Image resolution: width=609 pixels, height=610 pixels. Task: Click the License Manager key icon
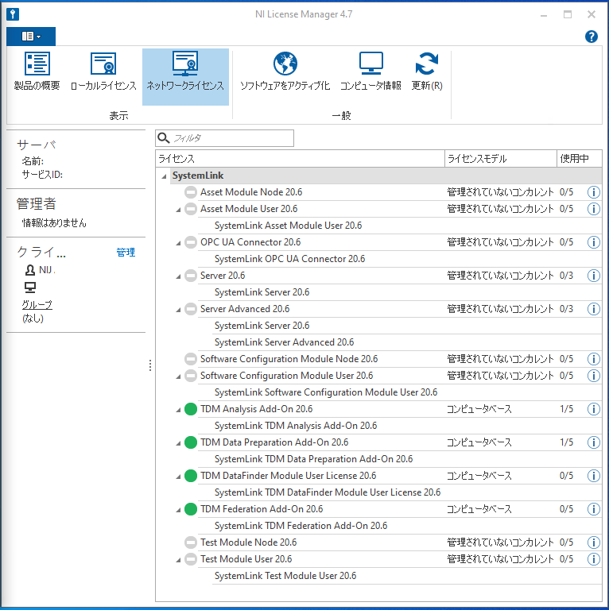[13, 14]
